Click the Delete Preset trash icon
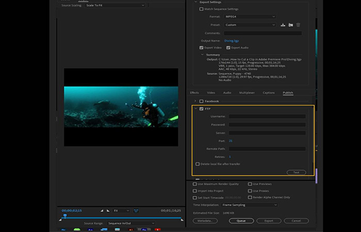Screen dimensions: 361x232 [x=298, y=25]
